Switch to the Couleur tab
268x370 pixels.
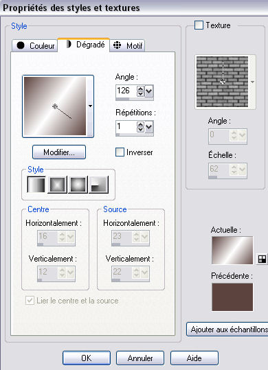pyautogui.click(x=35, y=45)
